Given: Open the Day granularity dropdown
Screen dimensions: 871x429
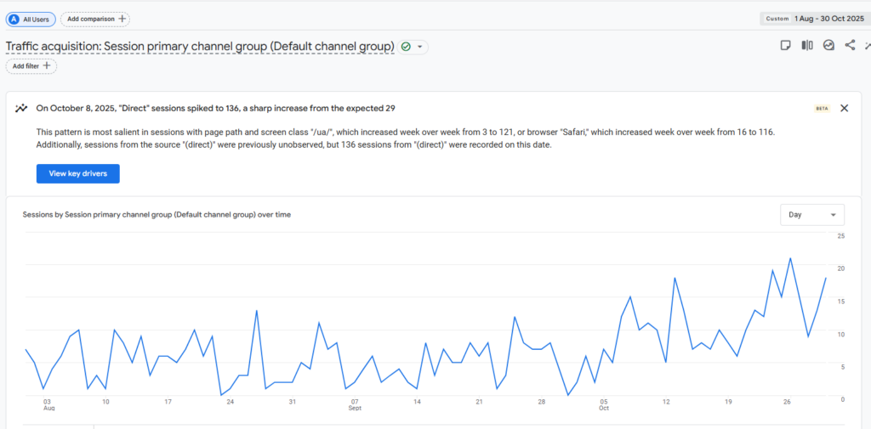Looking at the screenshot, I should point(812,215).
